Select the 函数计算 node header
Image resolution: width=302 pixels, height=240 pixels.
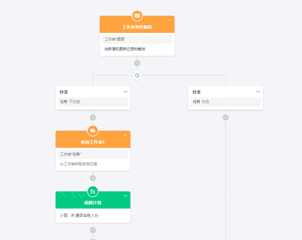pos(93,203)
